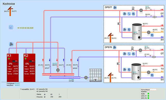Click K1 T kotle 54.0°C value

pyautogui.click(x=16, y=66)
